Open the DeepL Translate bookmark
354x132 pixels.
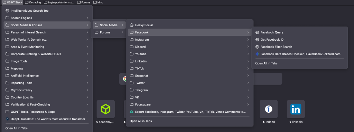pyautogui.click(x=47, y=119)
